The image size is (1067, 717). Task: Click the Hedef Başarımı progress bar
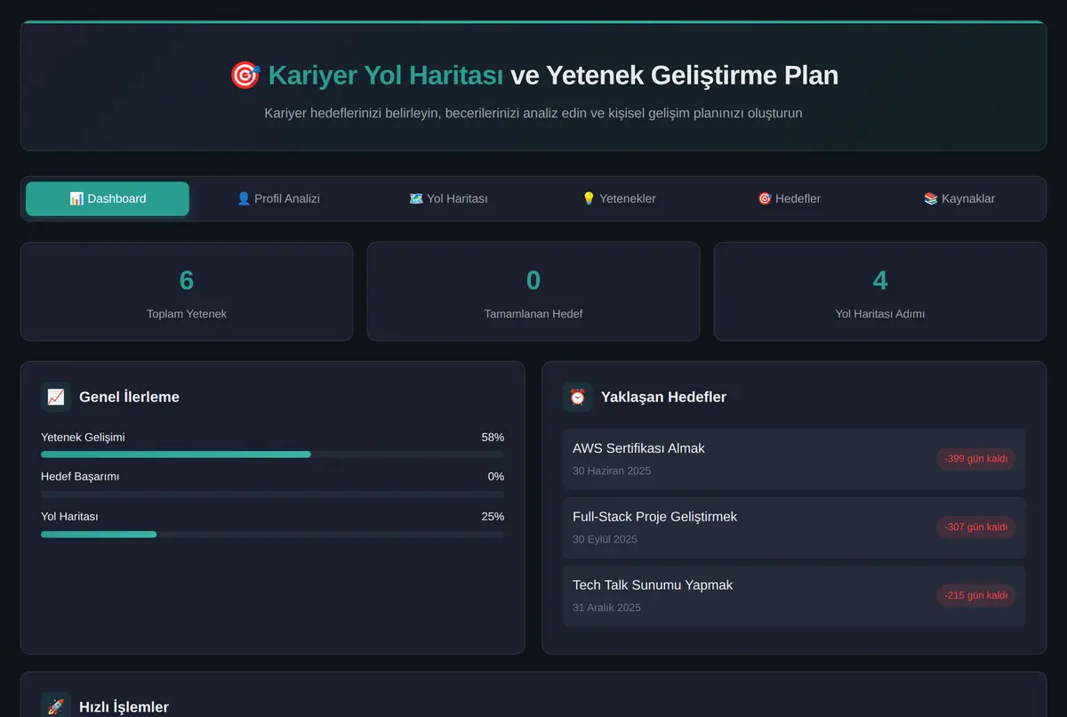coord(272,495)
